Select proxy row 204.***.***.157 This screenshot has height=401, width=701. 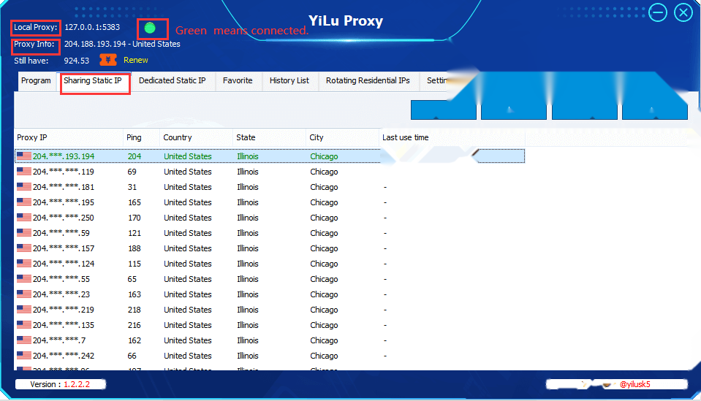270,248
